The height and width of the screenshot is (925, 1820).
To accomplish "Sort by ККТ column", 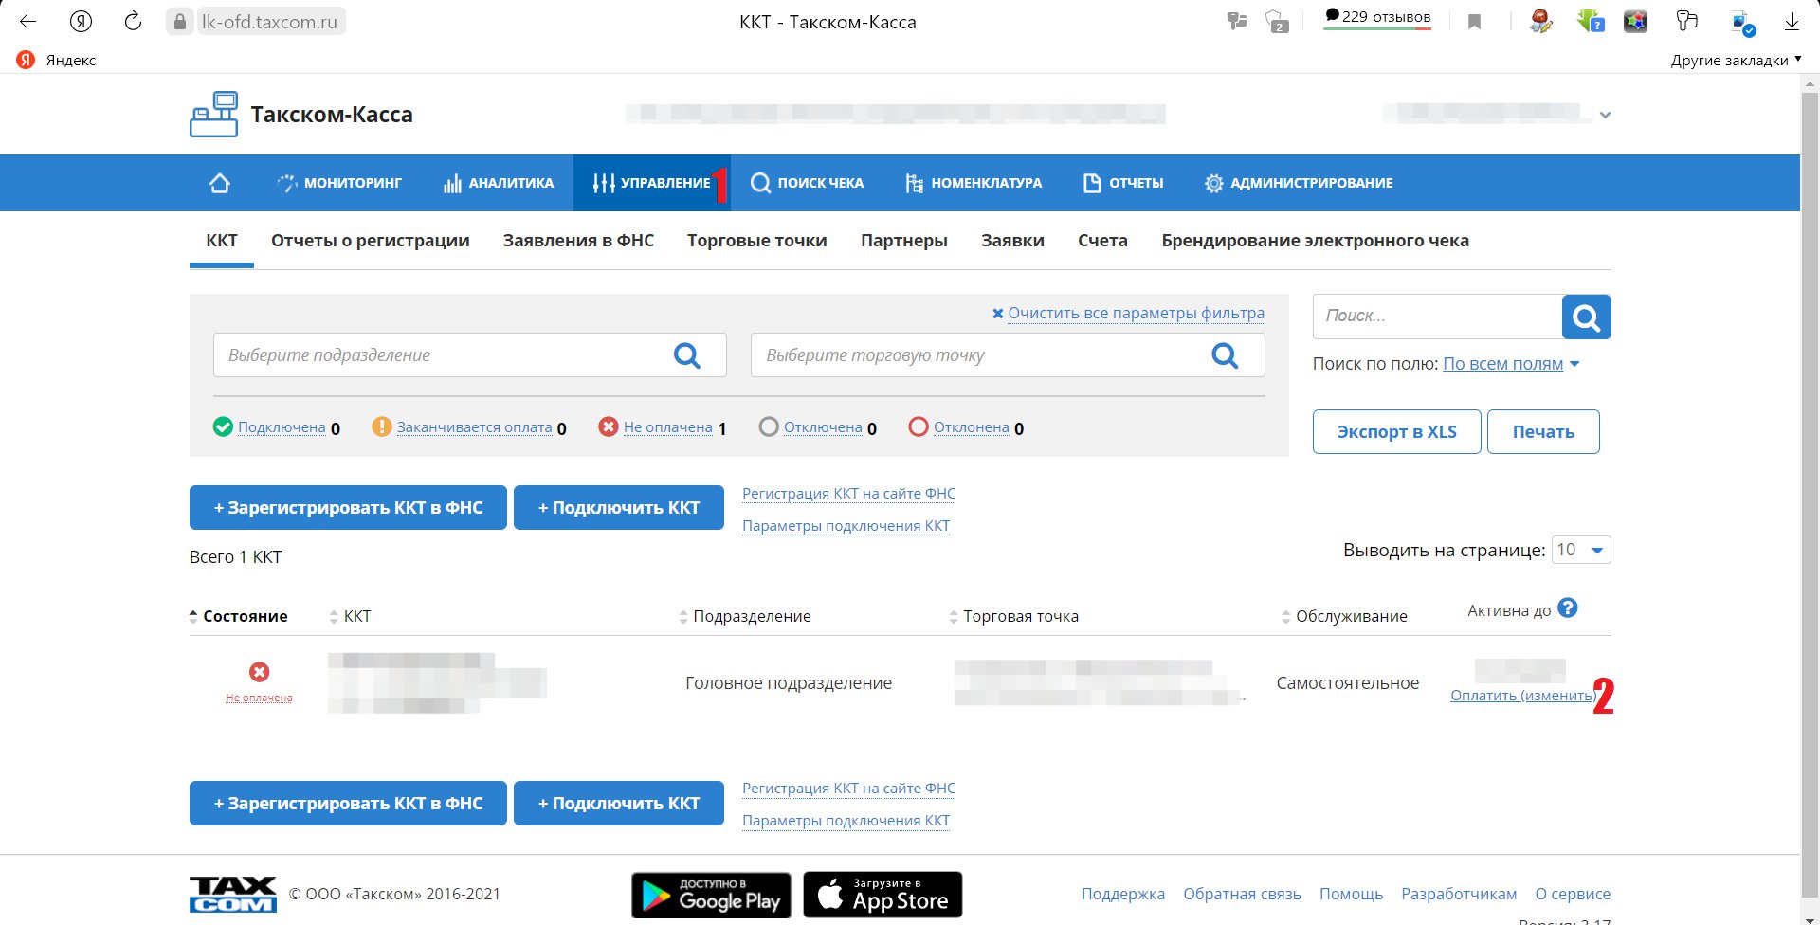I will click(350, 616).
